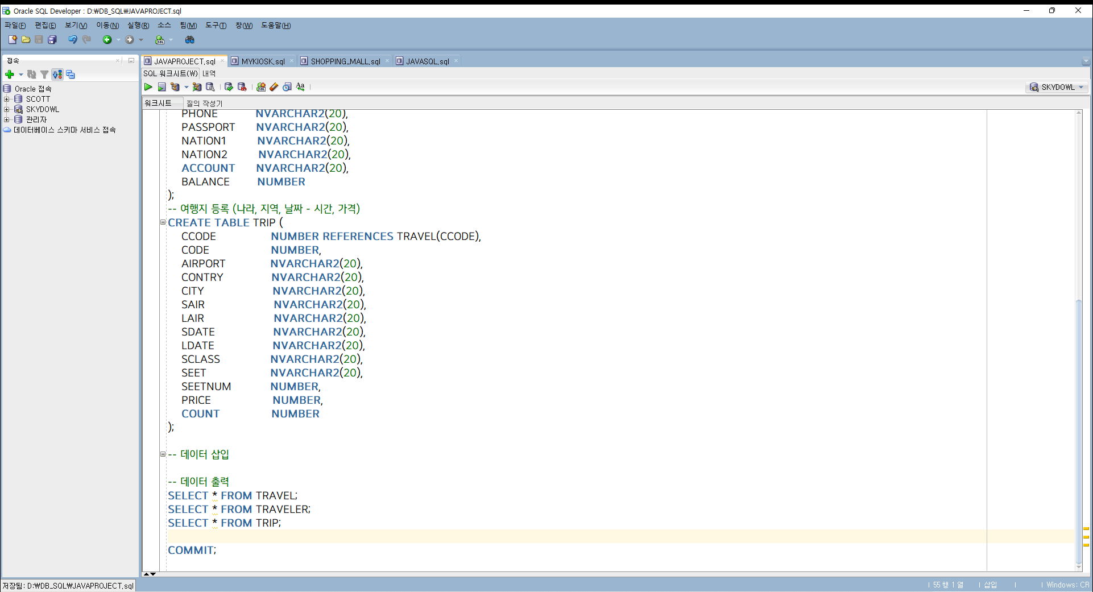Open the forward navigation history dropdown

click(141, 40)
